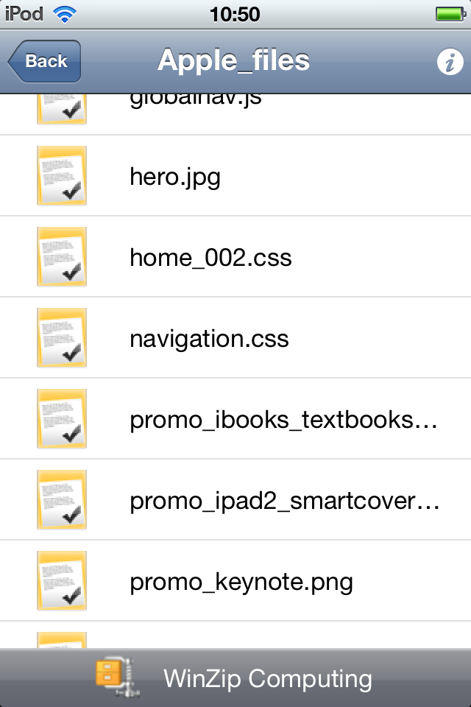Tap the battery indicator in the status bar

pos(450,14)
